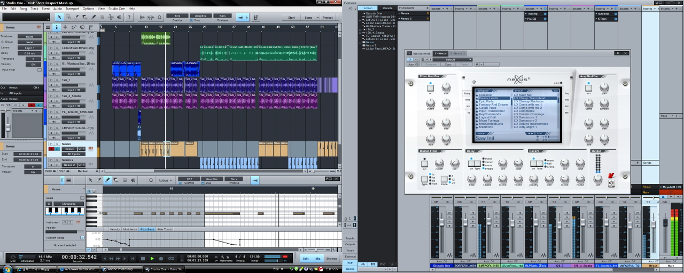Click the Stop button in transport
The height and width of the screenshot is (273, 684).
pyautogui.click(x=143, y=259)
